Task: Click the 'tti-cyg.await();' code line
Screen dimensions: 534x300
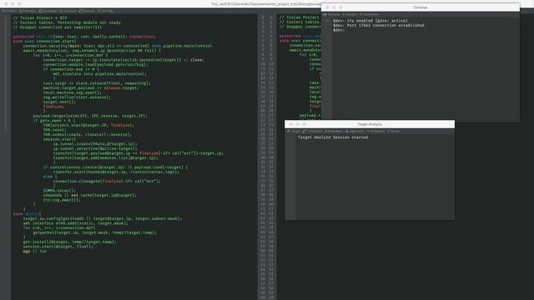Action: click(62, 200)
